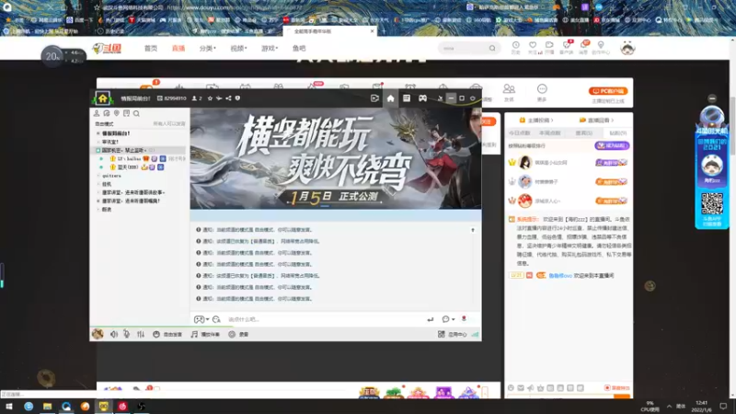Image resolution: width=736 pixels, height=414 pixels.
Task: Click the banner carousel indicator dot
Action: pyautogui.click(x=325, y=206)
